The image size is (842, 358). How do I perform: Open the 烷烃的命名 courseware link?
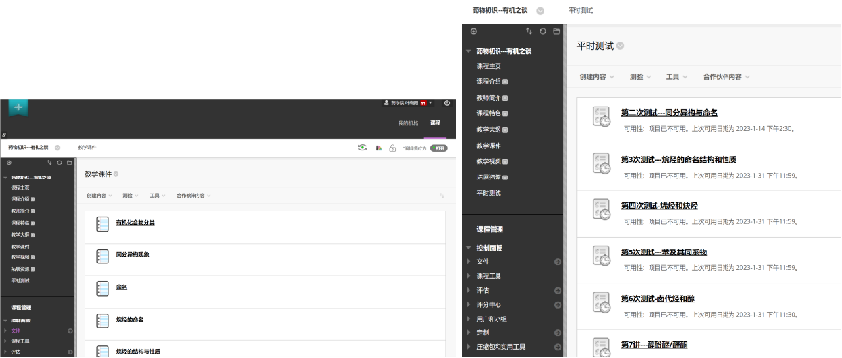point(129,320)
